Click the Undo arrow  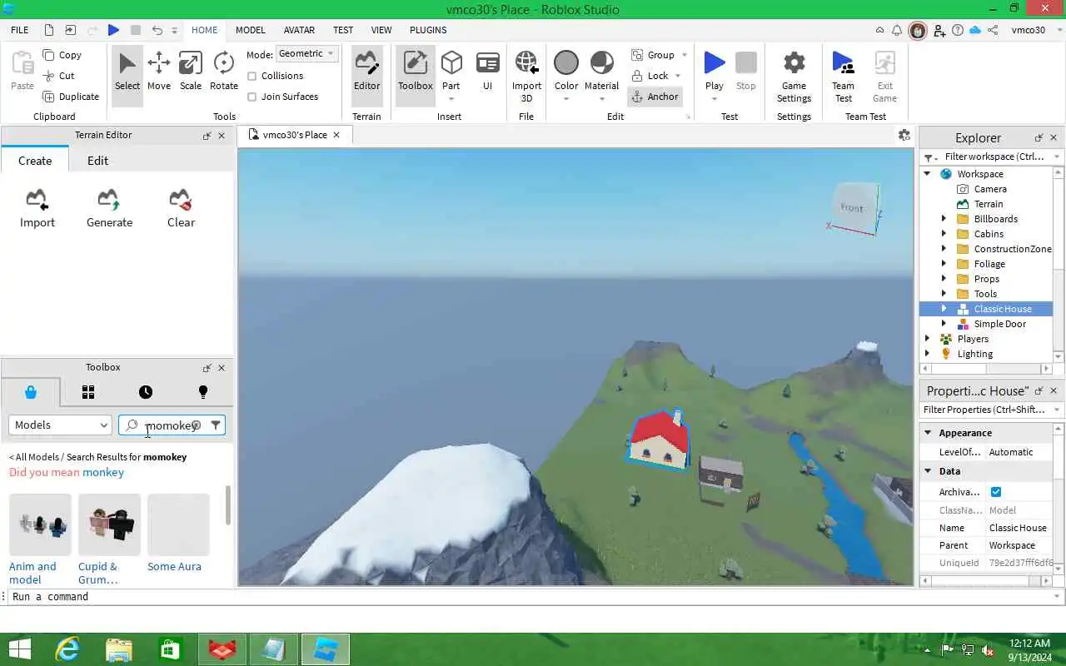[157, 30]
